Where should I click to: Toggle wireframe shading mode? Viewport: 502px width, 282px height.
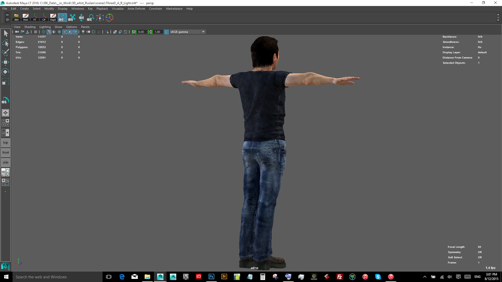pos(44,32)
